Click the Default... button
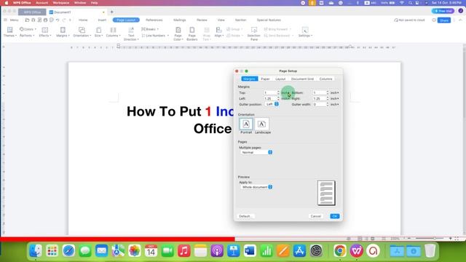466x262 pixels. pyautogui.click(x=245, y=216)
